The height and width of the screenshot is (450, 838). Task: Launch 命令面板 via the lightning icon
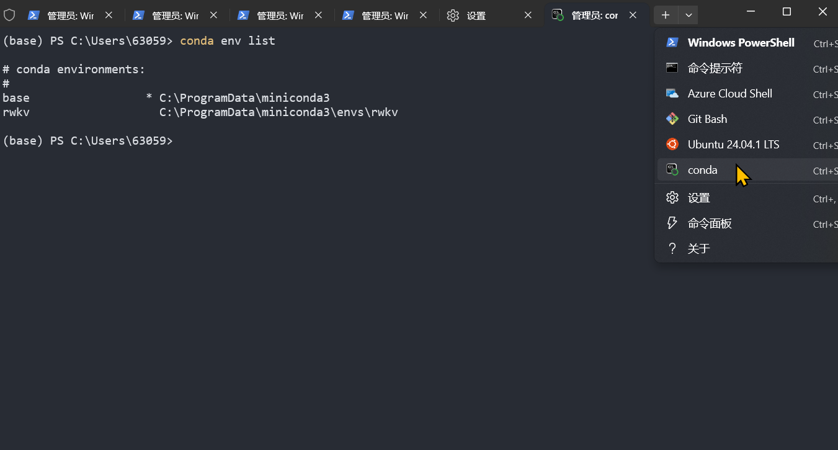[672, 222]
